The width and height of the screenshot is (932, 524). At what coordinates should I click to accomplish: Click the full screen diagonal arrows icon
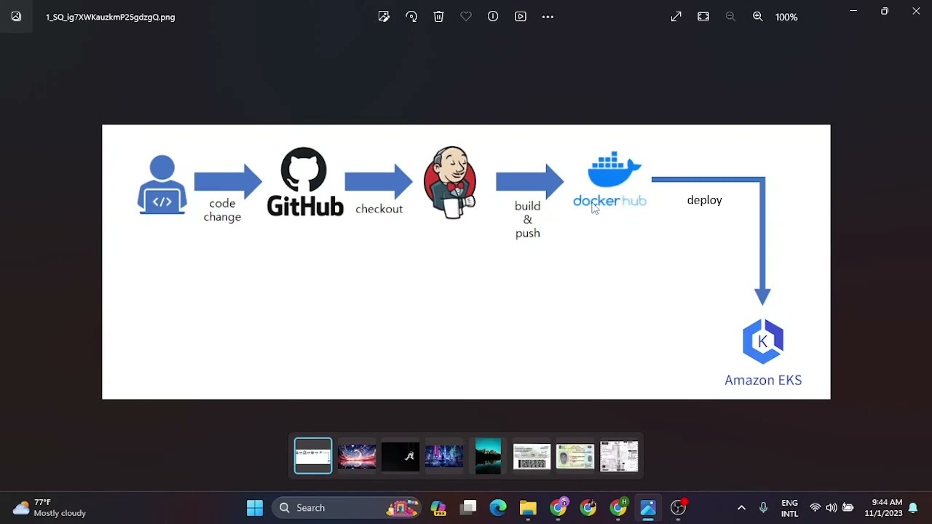pyautogui.click(x=676, y=17)
